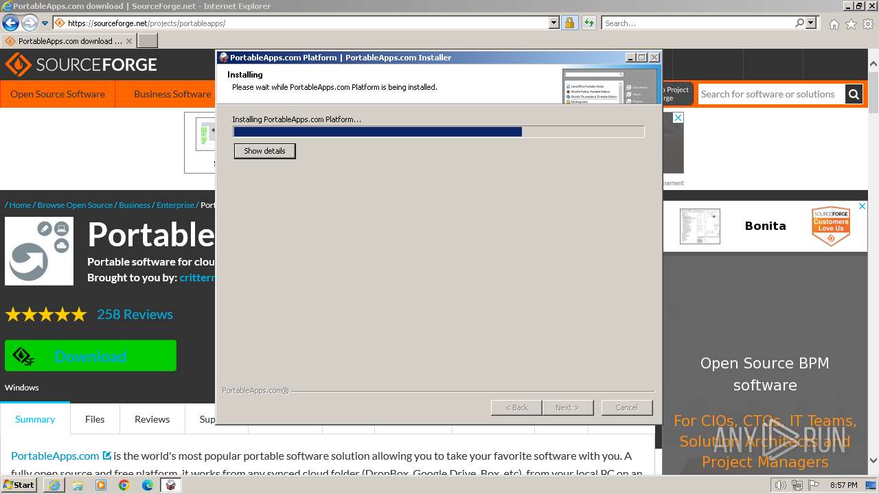
Task: Click the installation progress bar
Action: pyautogui.click(x=439, y=132)
